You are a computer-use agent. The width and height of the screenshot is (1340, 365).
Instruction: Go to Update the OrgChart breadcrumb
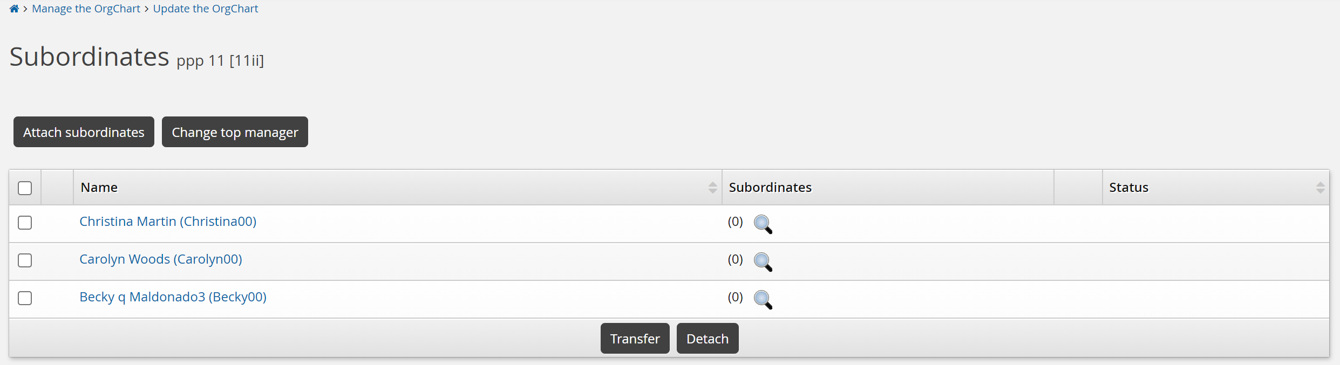point(206,9)
